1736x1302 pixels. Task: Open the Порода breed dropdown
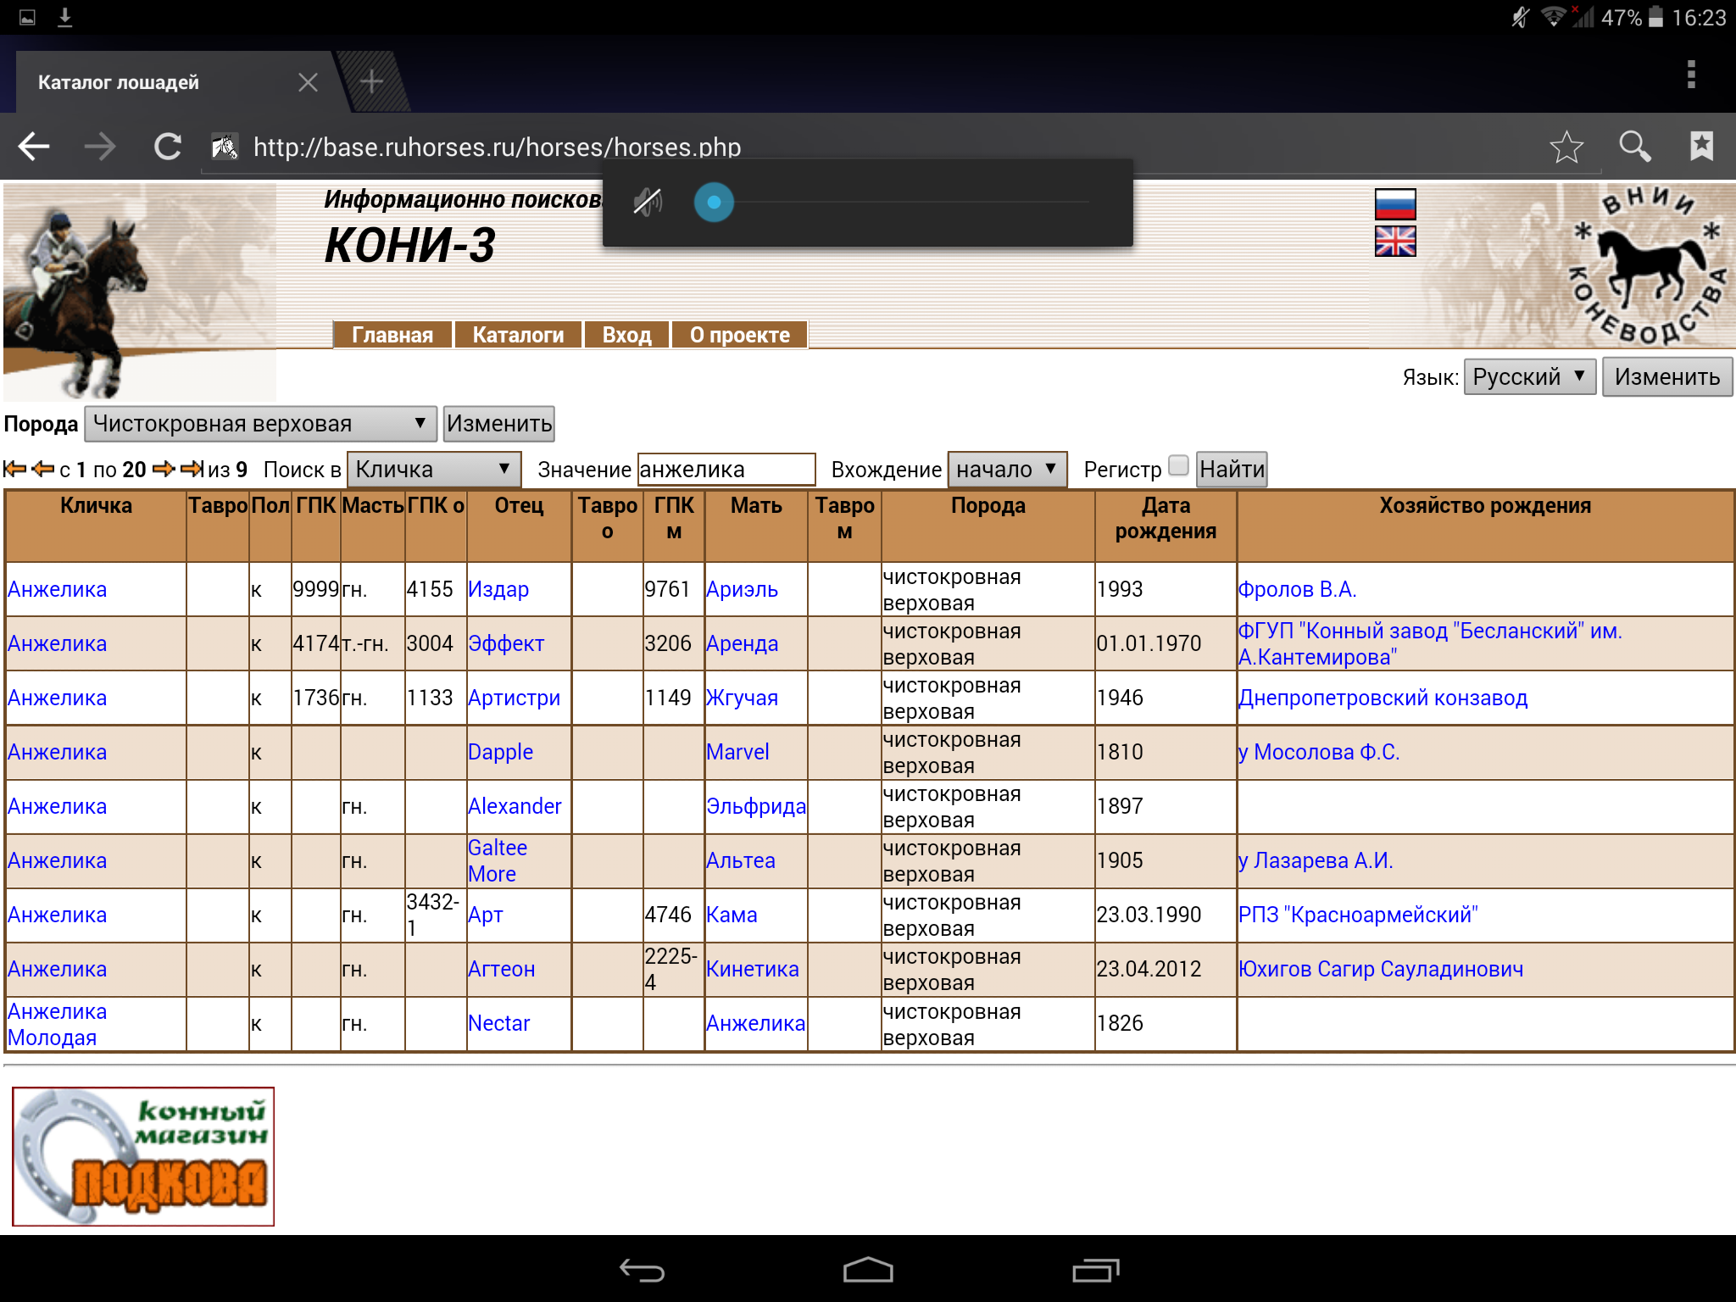(260, 424)
